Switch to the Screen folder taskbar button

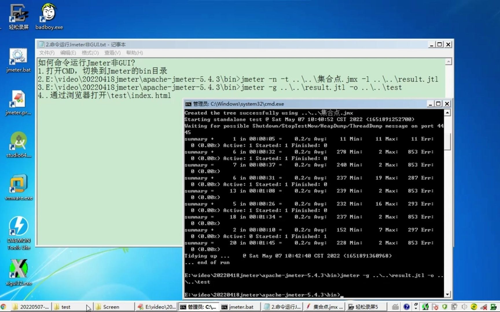pyautogui.click(x=114, y=307)
